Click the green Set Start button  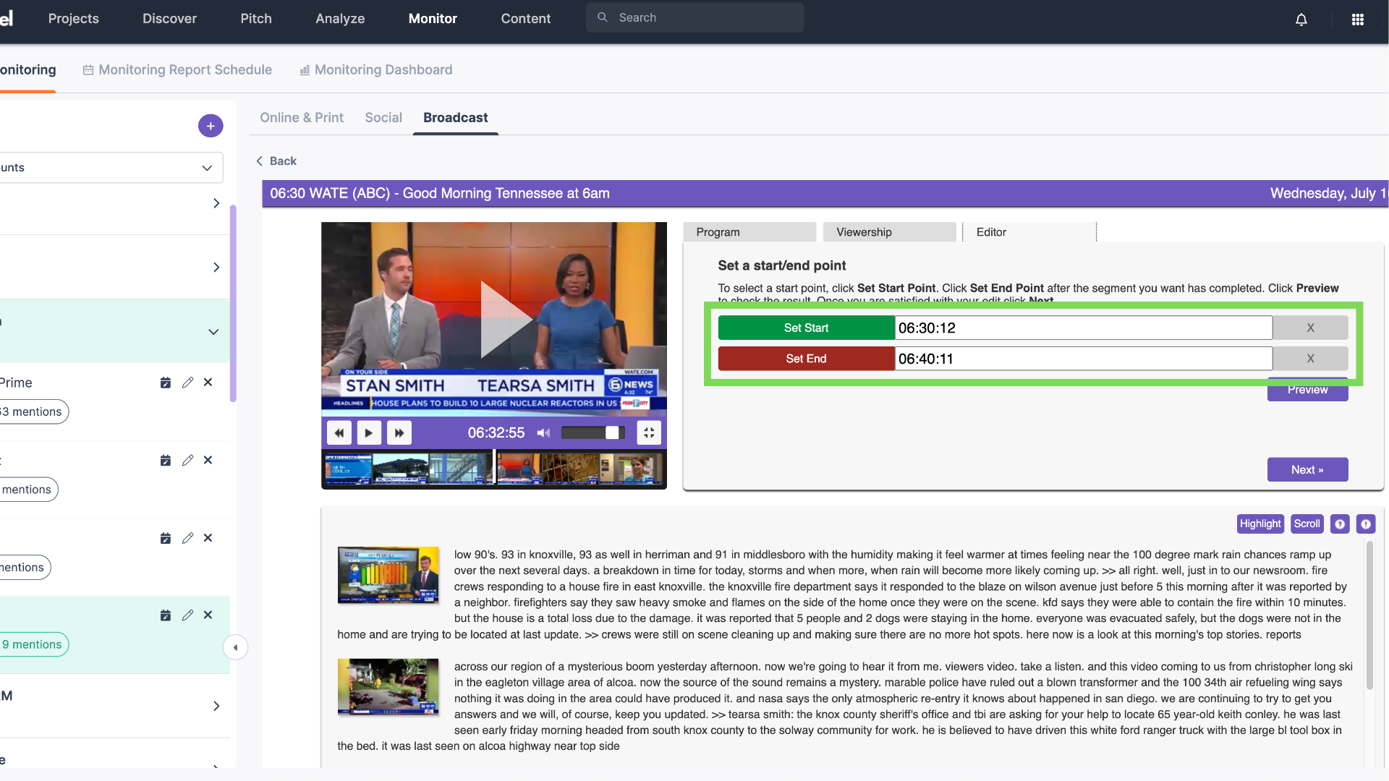tap(806, 328)
